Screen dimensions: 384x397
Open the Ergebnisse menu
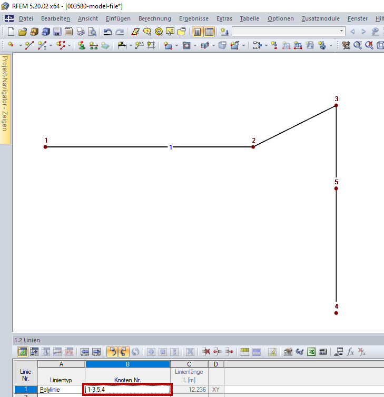[x=194, y=18]
